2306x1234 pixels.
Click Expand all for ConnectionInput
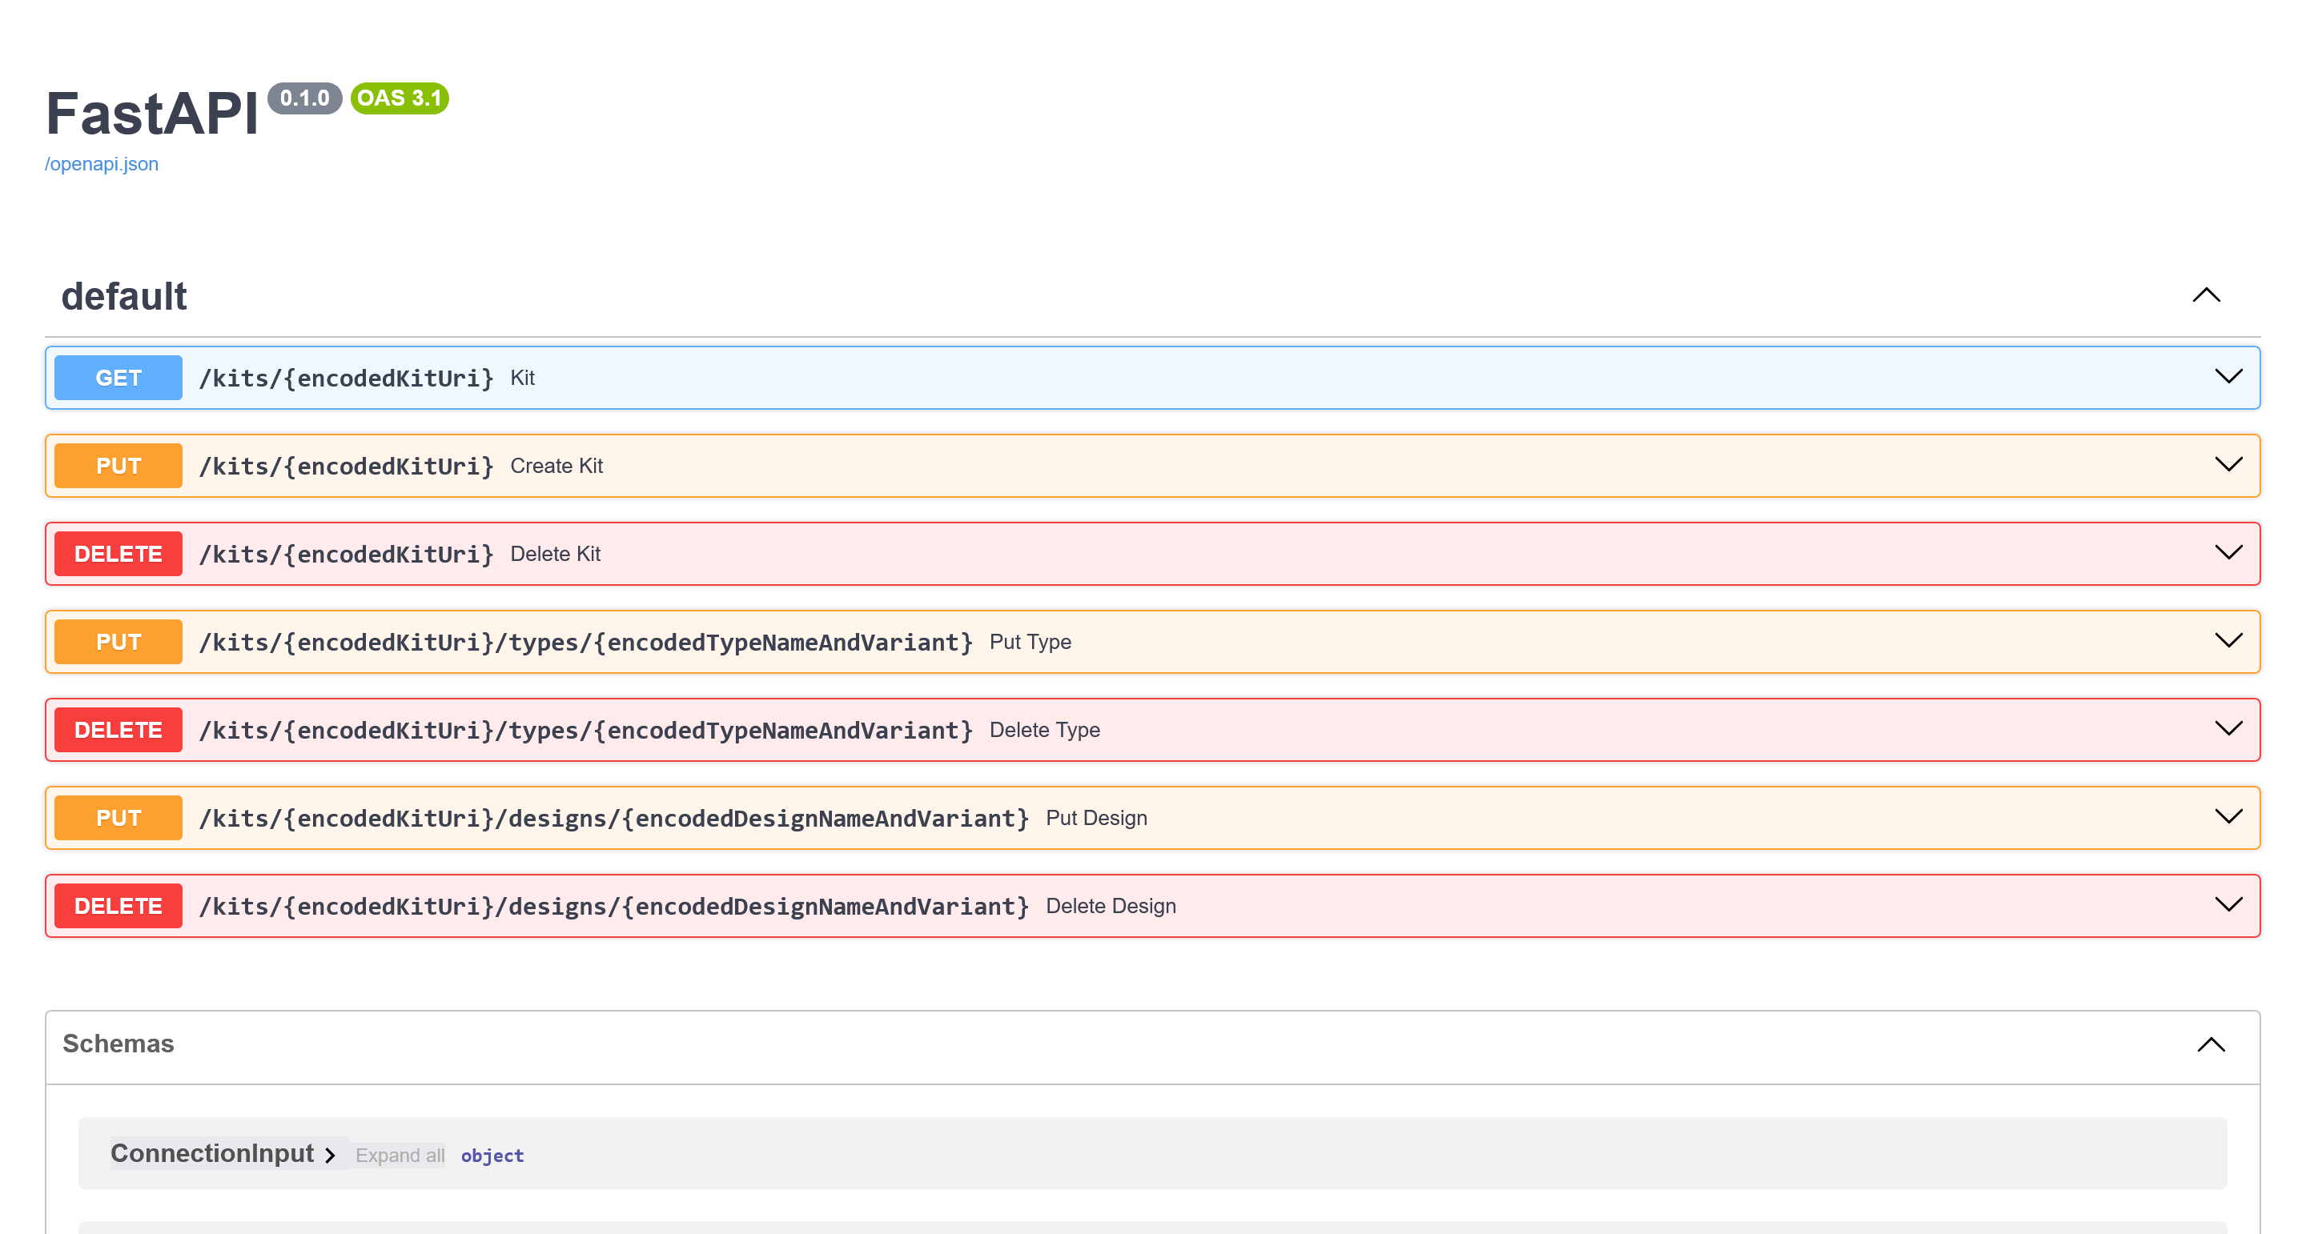click(x=400, y=1156)
